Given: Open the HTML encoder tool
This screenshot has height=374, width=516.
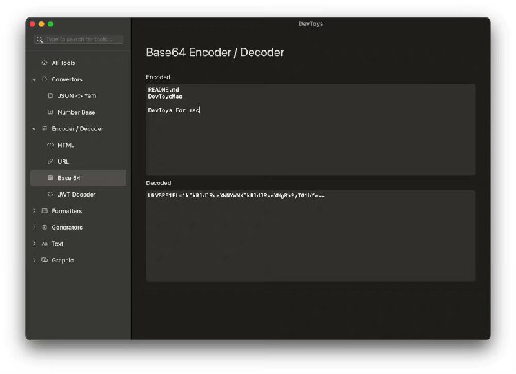Looking at the screenshot, I should click(x=66, y=145).
